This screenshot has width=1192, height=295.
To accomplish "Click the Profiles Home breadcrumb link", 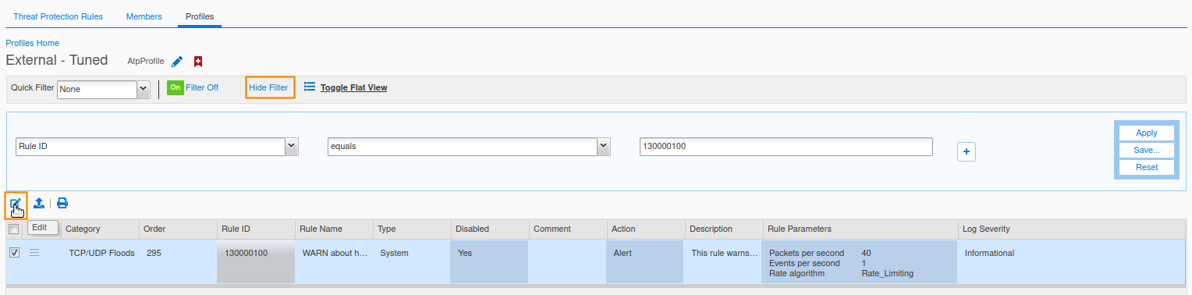I will pos(33,43).
